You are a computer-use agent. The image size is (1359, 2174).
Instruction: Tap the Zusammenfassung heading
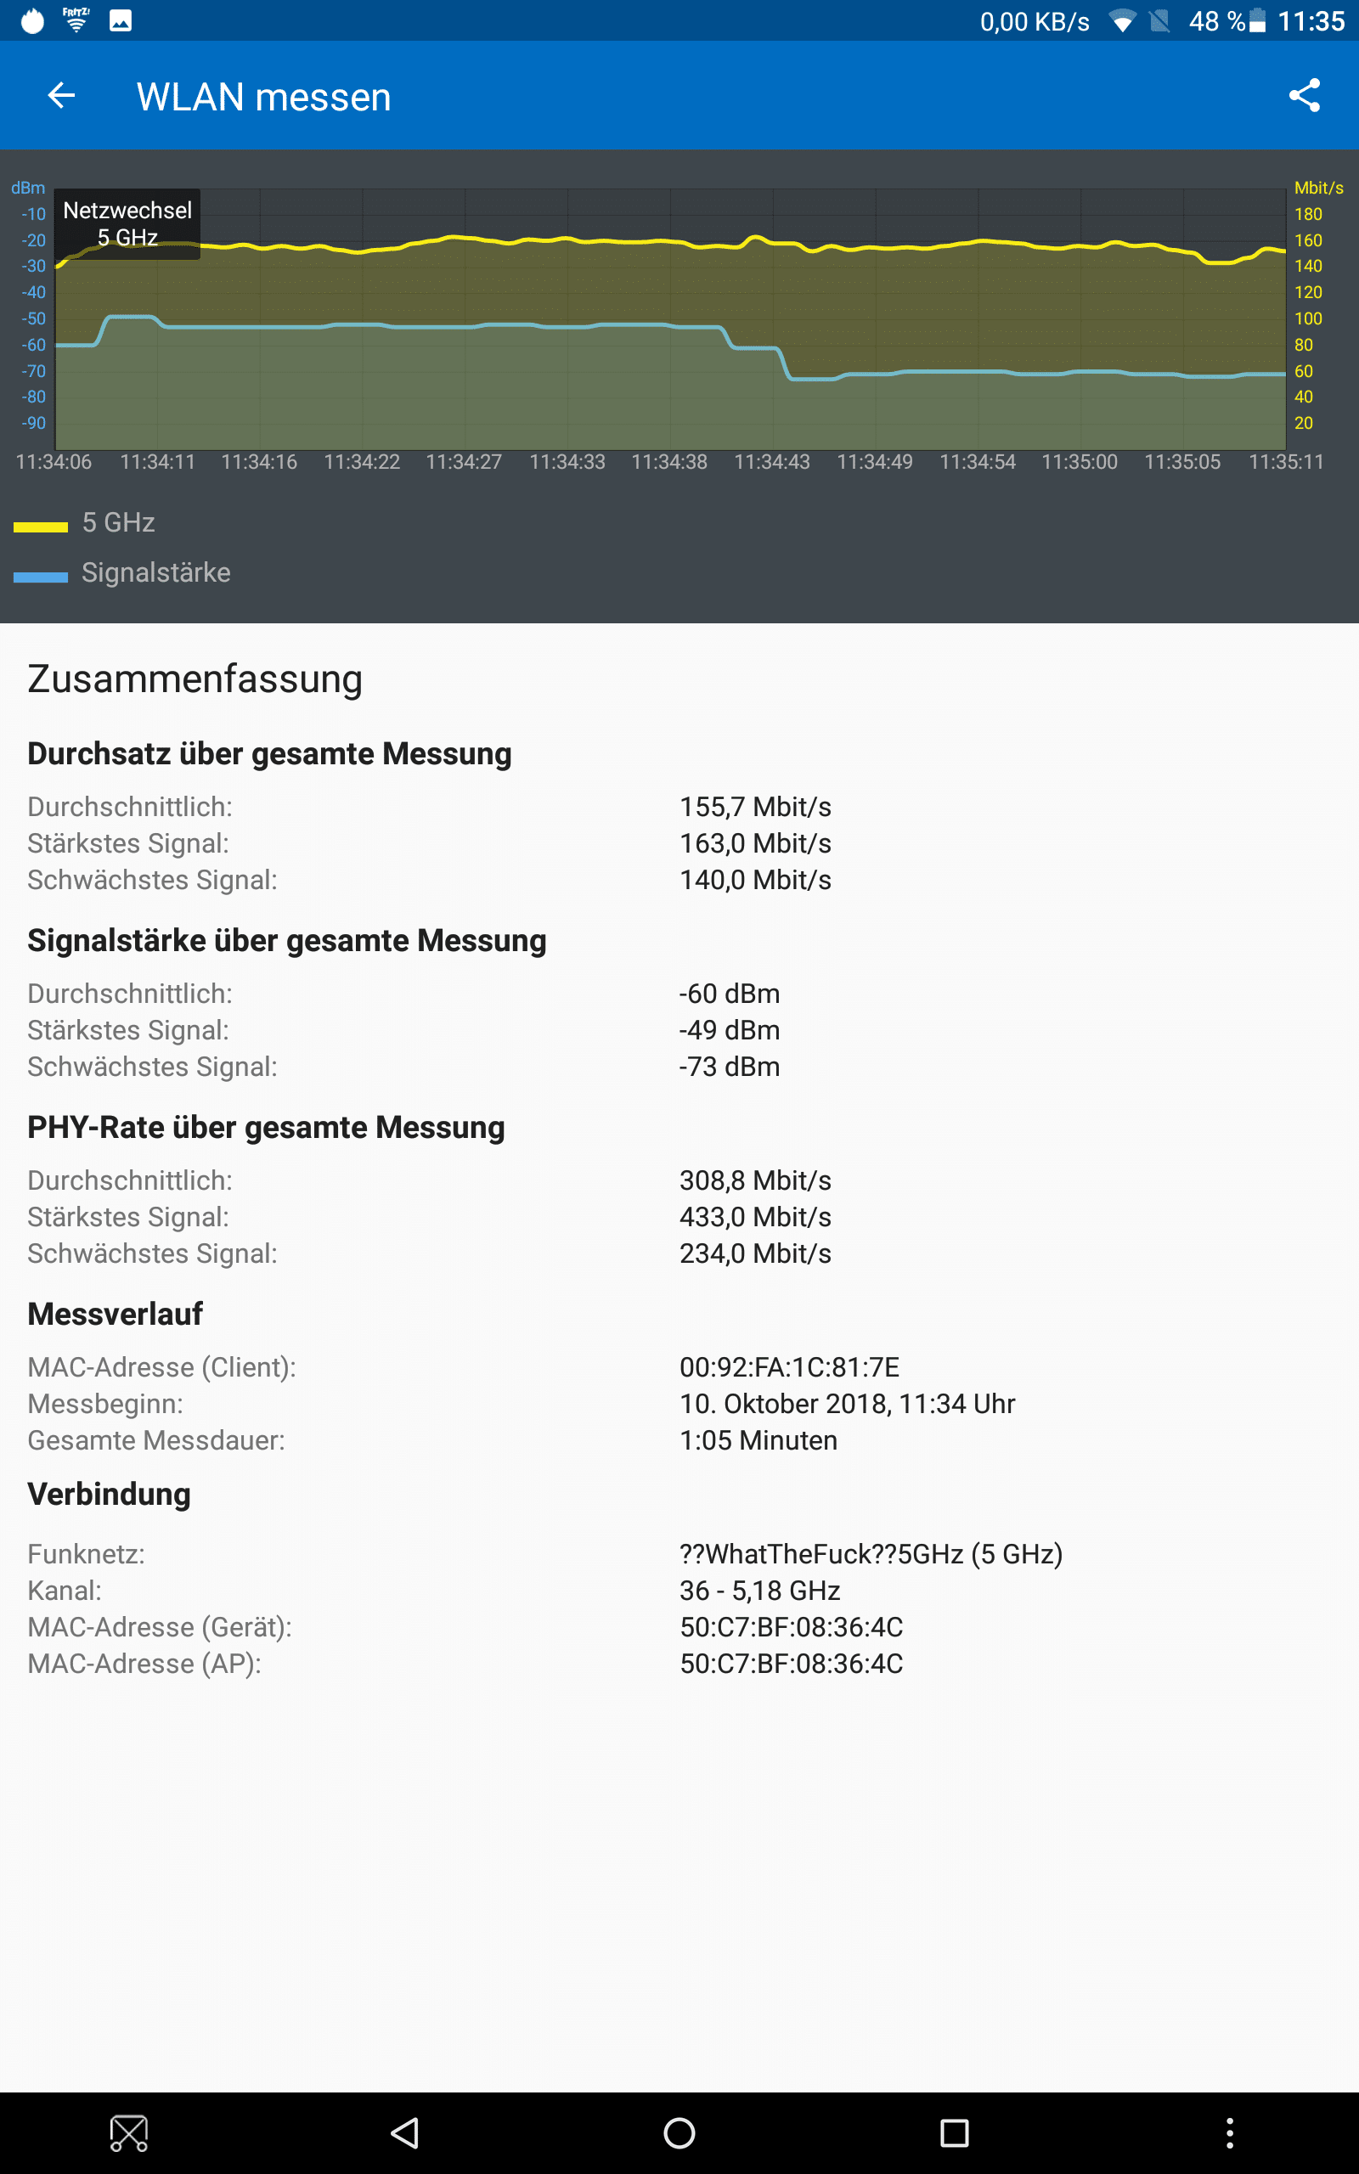[x=195, y=679]
